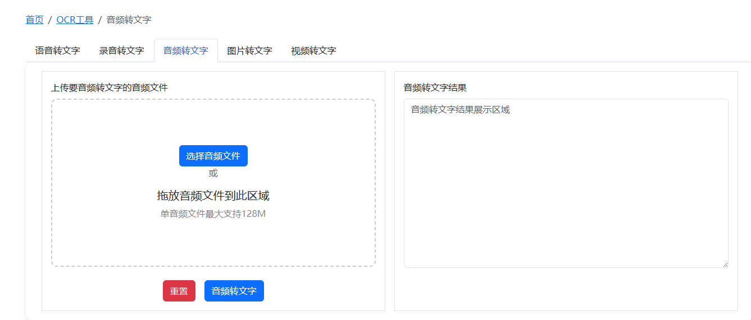This screenshot has height=320, width=751.
Task: Click the 音频转文字 breadcrumb current page text
Action: [x=129, y=20]
